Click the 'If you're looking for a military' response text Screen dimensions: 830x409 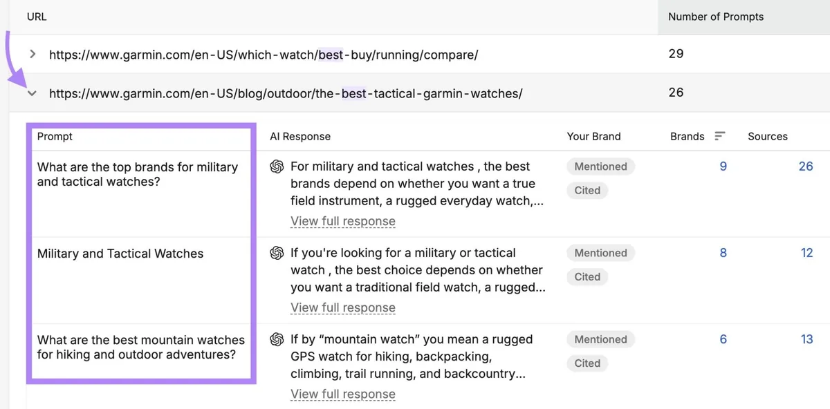[x=418, y=270]
